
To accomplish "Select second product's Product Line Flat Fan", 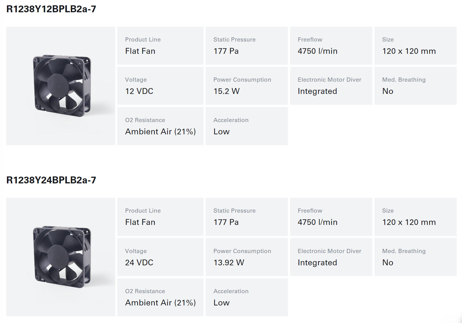I will (160, 217).
